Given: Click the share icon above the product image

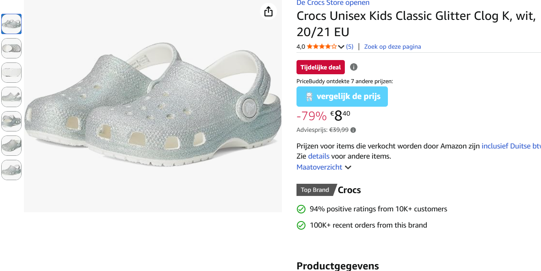Looking at the screenshot, I should (x=268, y=12).
